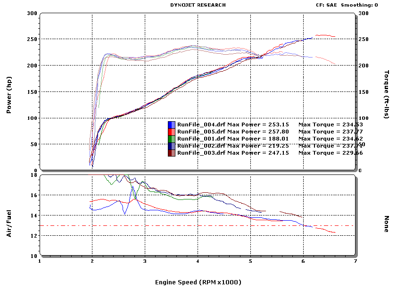Click the green RunFile_001.drf color swatch
This screenshot has height=290, width=397.
click(172, 139)
